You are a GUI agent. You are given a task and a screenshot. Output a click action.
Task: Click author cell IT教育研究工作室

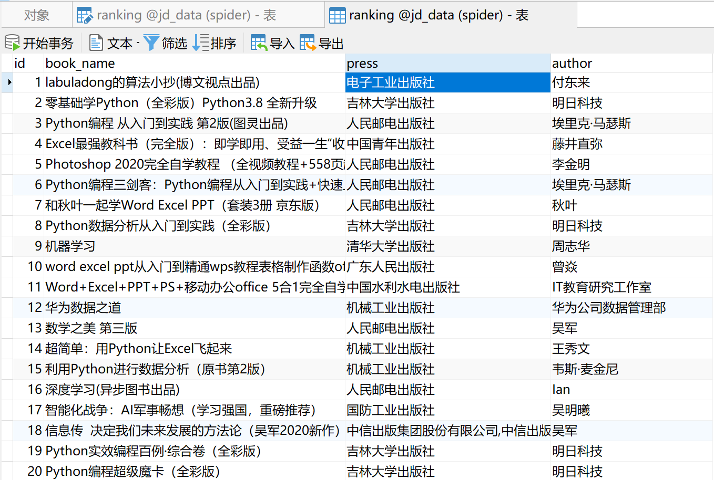point(632,287)
